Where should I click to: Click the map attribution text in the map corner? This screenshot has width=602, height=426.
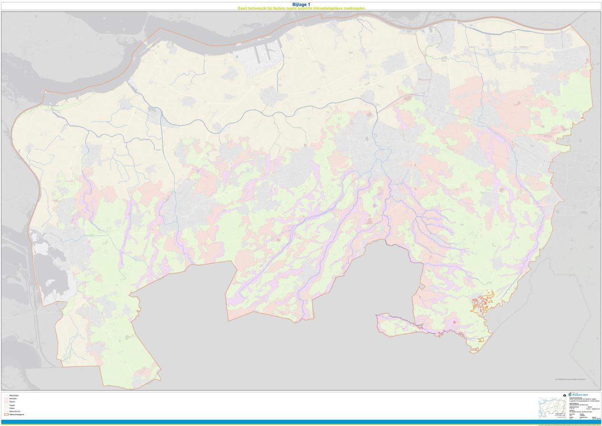(570, 379)
